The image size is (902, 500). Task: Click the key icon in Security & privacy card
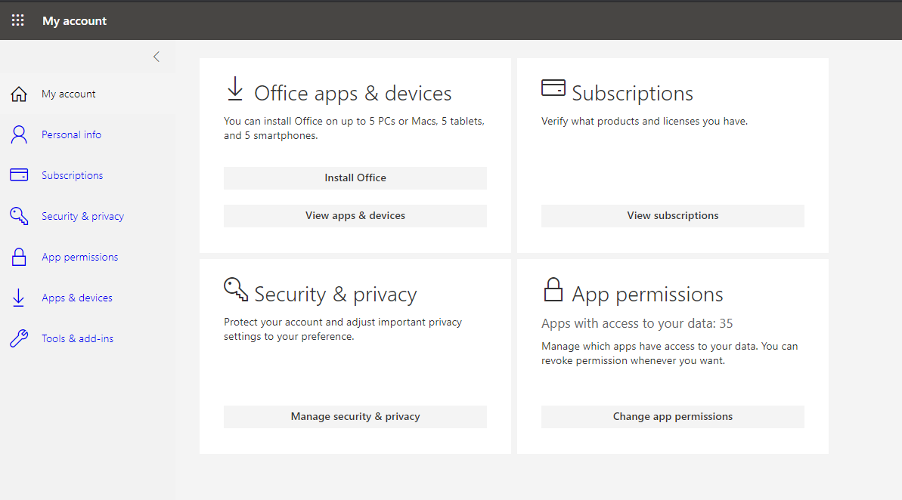tap(236, 289)
